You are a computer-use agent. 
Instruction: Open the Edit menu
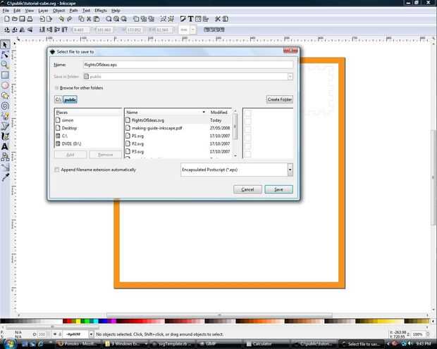click(x=17, y=11)
